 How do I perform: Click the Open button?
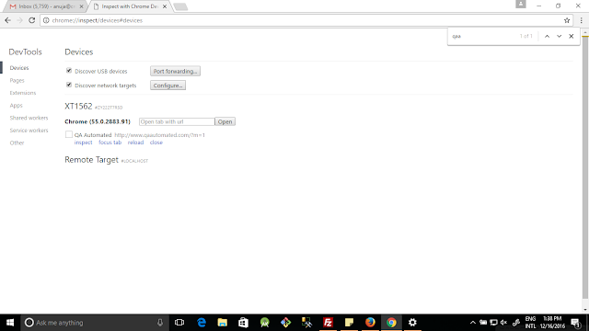pyautogui.click(x=225, y=121)
